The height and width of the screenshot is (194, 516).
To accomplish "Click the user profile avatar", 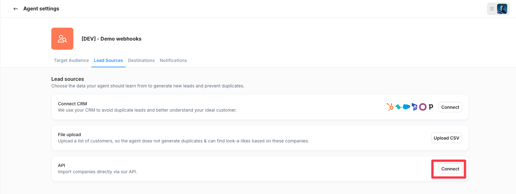I will pyautogui.click(x=502, y=9).
